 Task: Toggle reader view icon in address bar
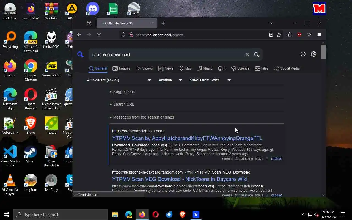click(271, 35)
